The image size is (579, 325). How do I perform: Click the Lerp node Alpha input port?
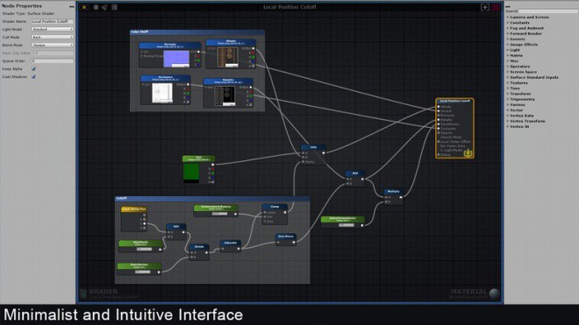coord(304,161)
